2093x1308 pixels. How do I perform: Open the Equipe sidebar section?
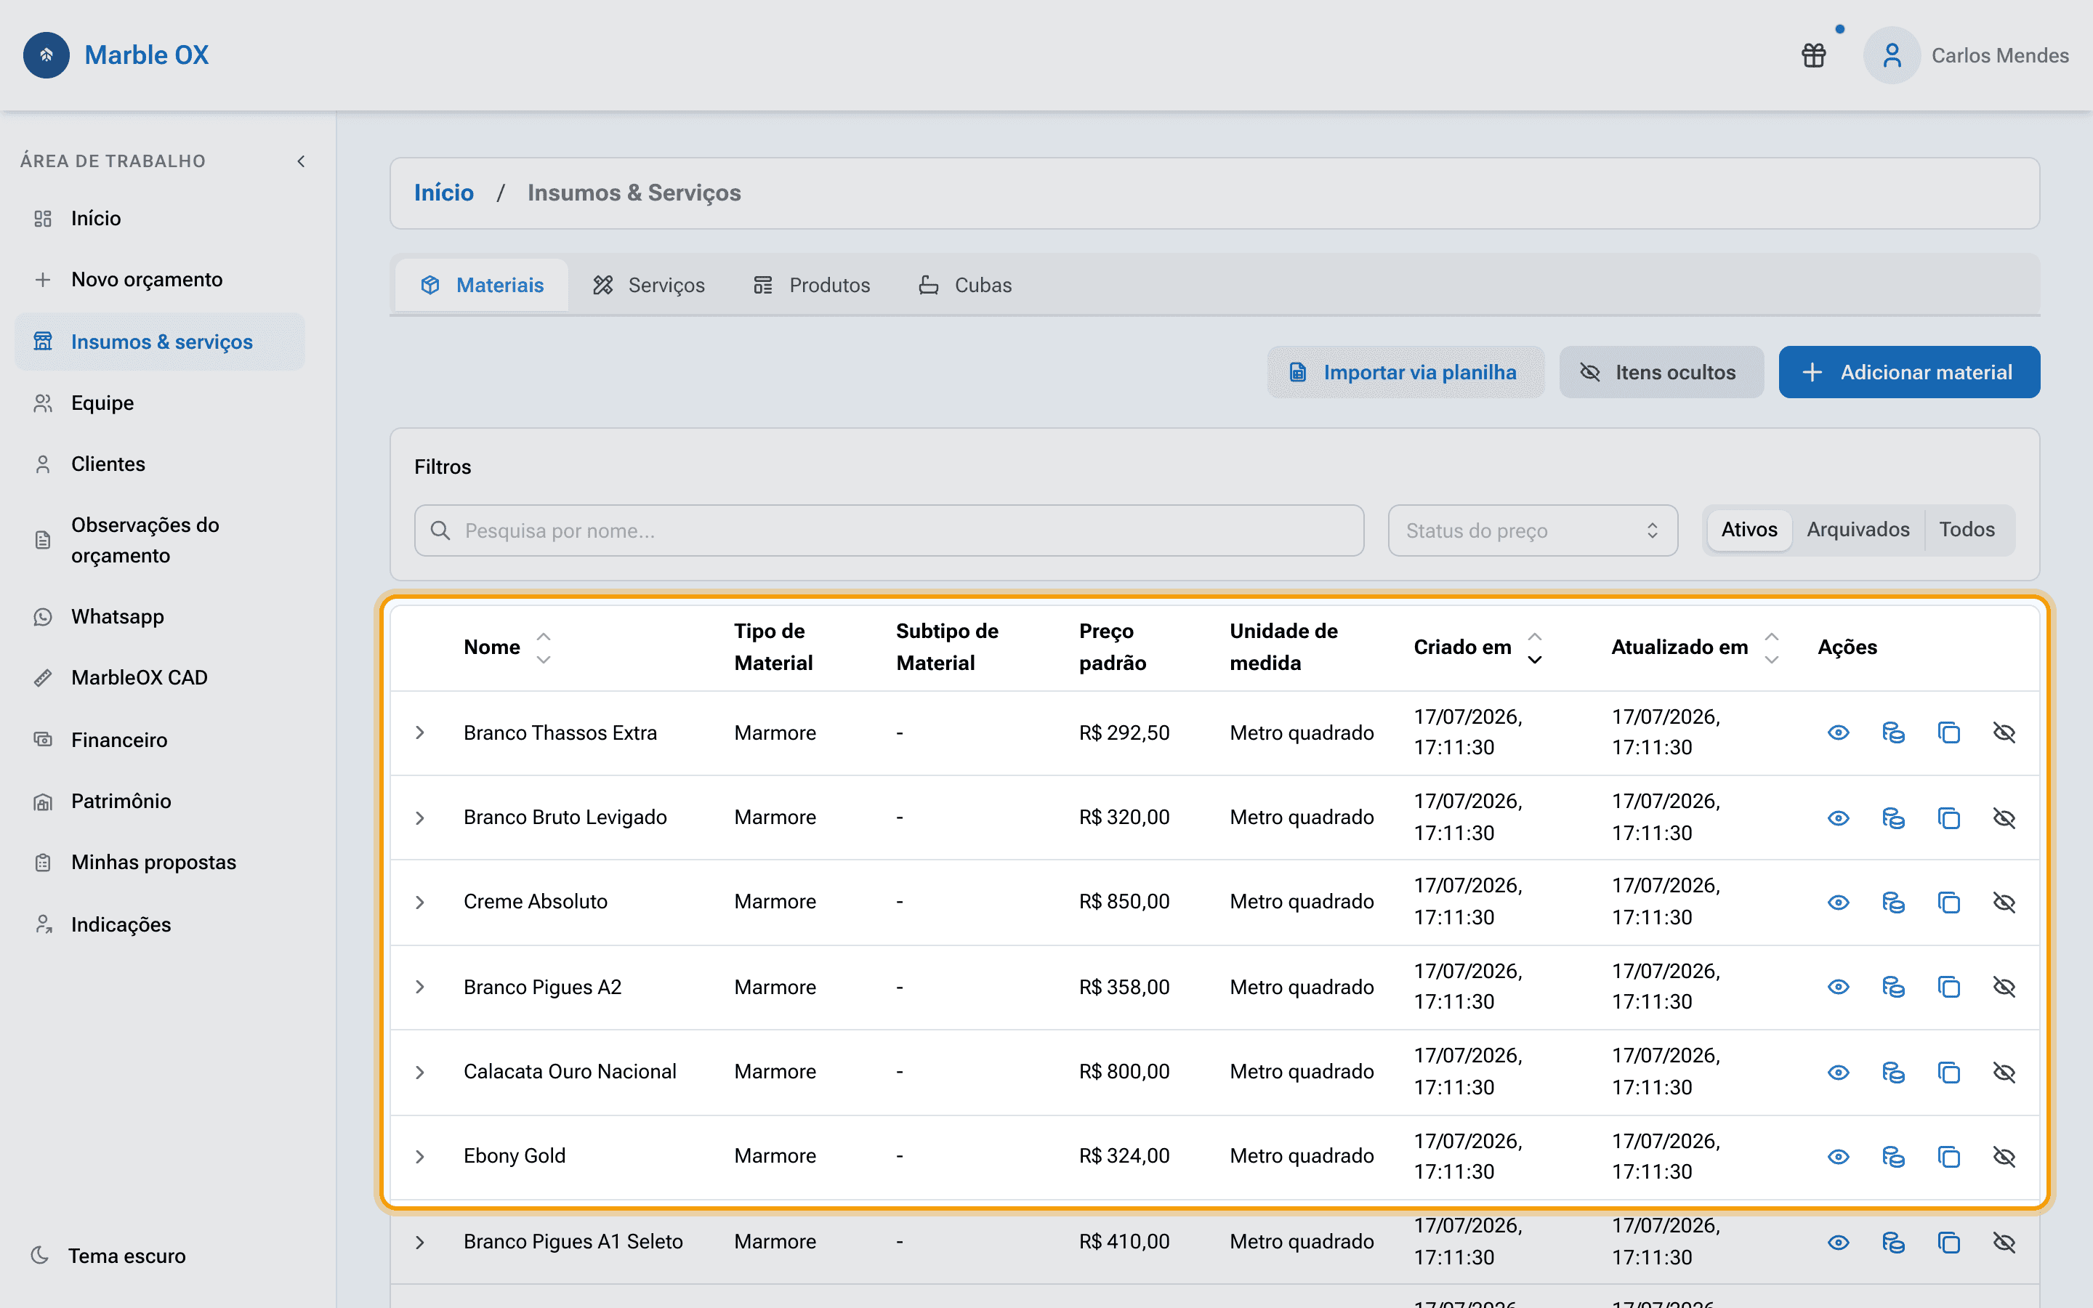[x=160, y=403]
